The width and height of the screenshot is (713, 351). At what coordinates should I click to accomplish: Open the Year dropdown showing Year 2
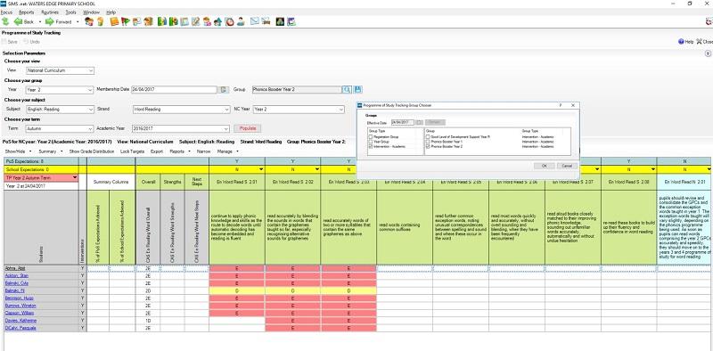click(x=60, y=90)
